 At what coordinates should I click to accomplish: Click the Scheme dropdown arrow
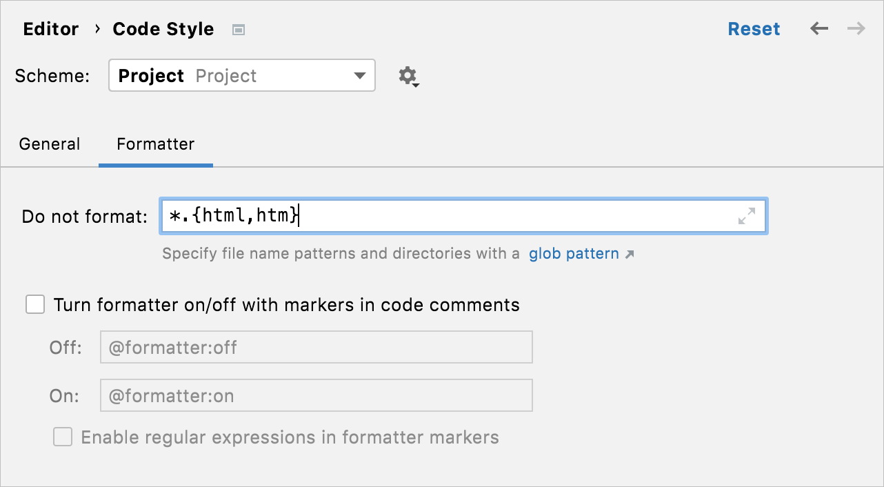coord(359,76)
